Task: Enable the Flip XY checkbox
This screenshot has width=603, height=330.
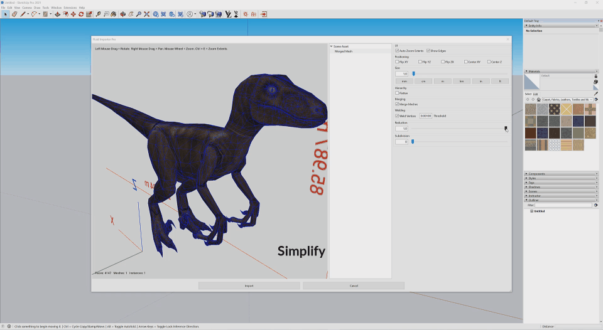Action: (397, 61)
